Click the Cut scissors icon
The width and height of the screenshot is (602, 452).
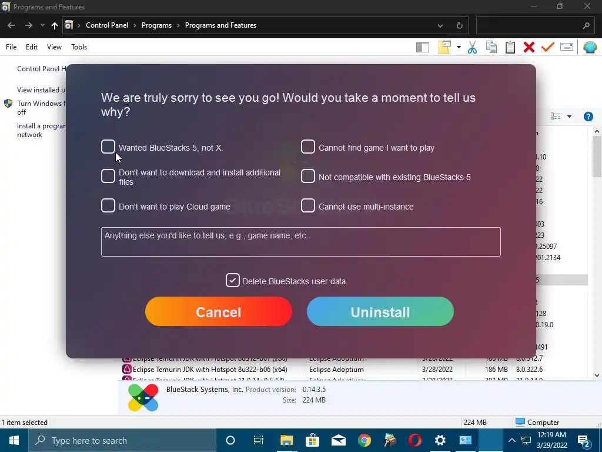point(472,47)
